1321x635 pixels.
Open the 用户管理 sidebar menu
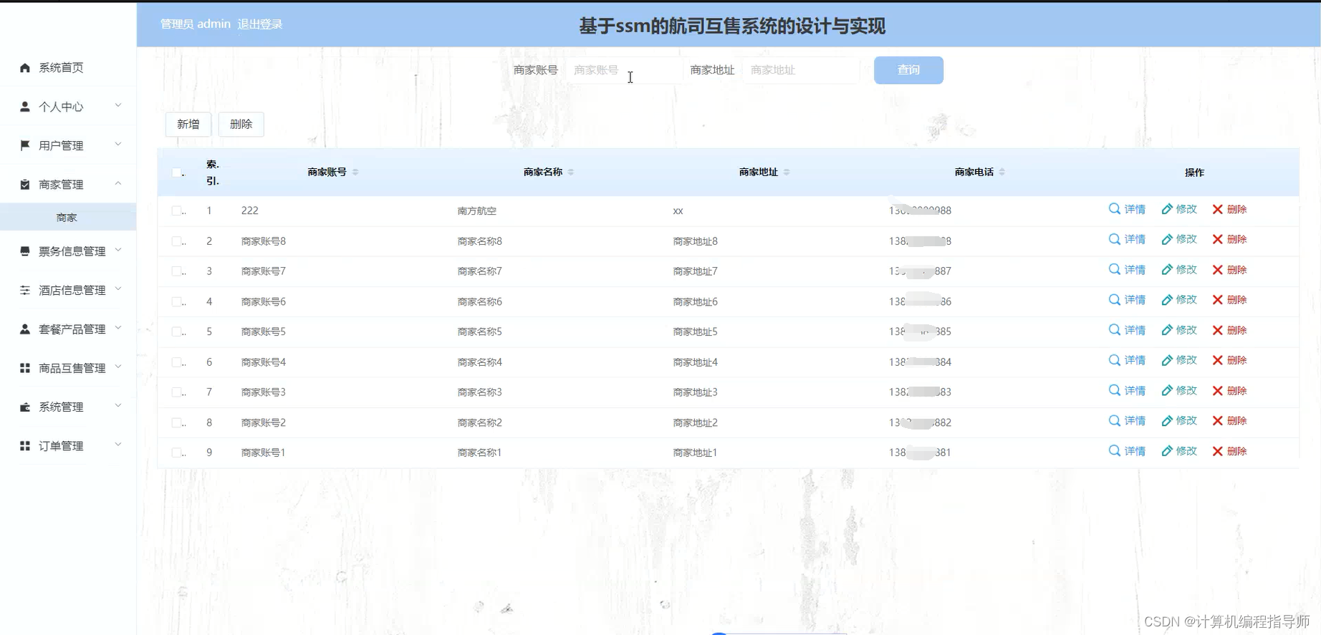click(68, 145)
